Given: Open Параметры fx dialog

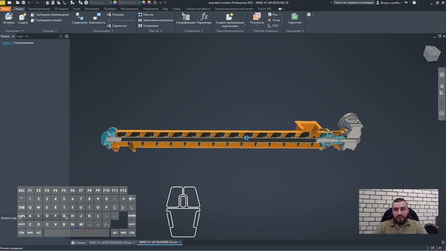Looking at the screenshot, I should [204, 18].
